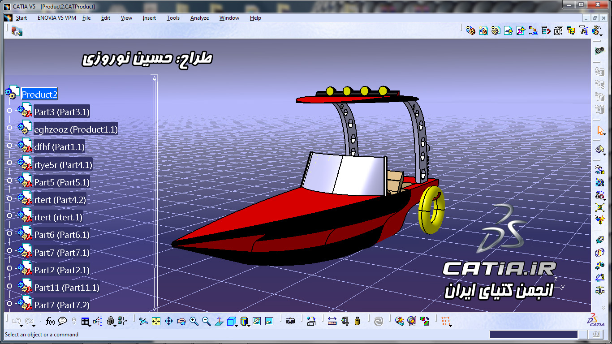The image size is (612, 344).
Task: Click the Fly Mode icon
Action: (x=143, y=321)
